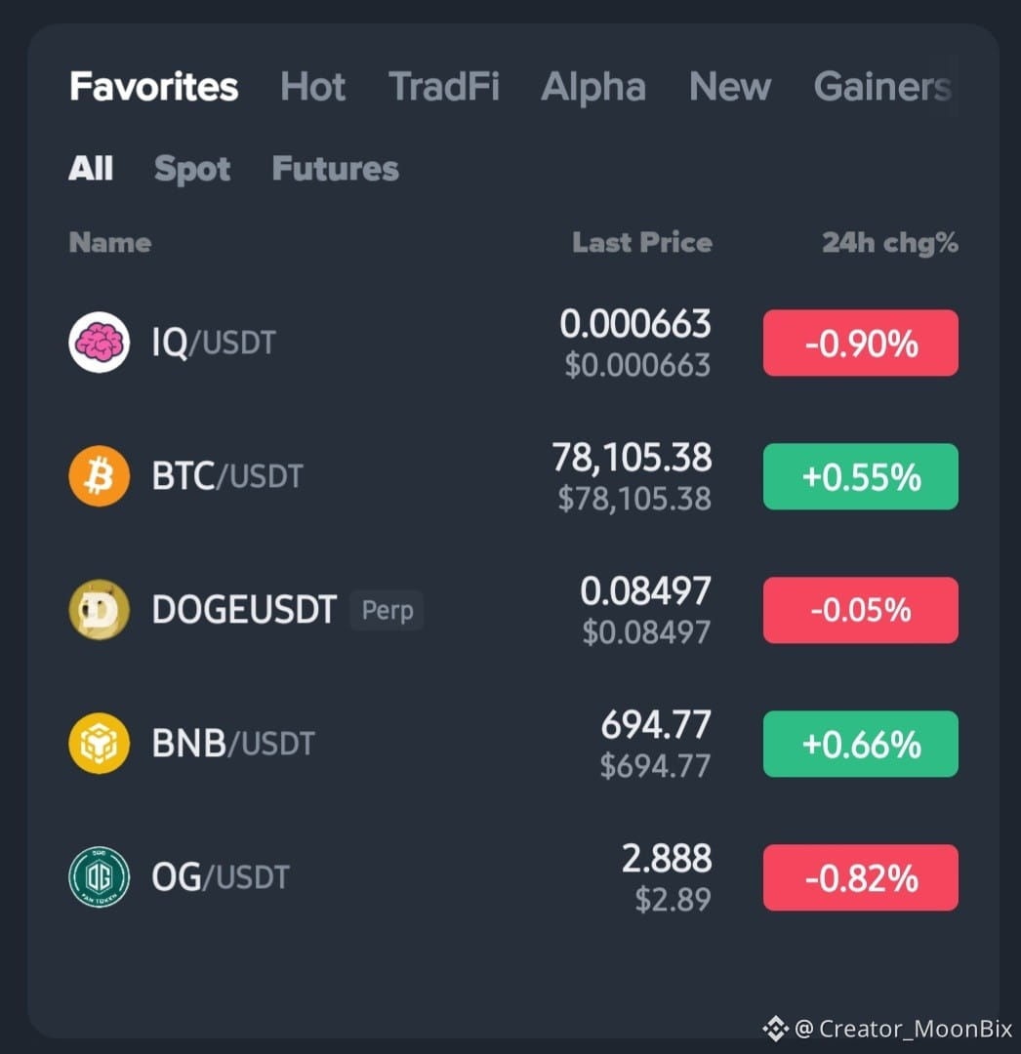Open the Gainers tab
This screenshot has width=1021, height=1054.
point(882,87)
